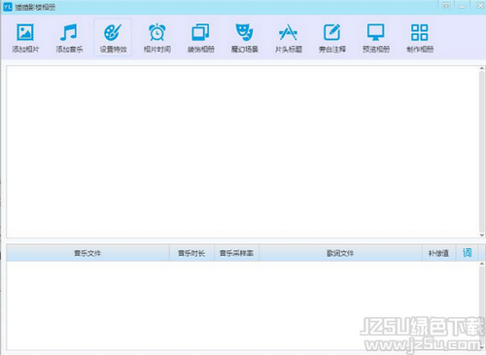Click the blue lyrics (词) icon in header
The image size is (486, 355).
(468, 253)
